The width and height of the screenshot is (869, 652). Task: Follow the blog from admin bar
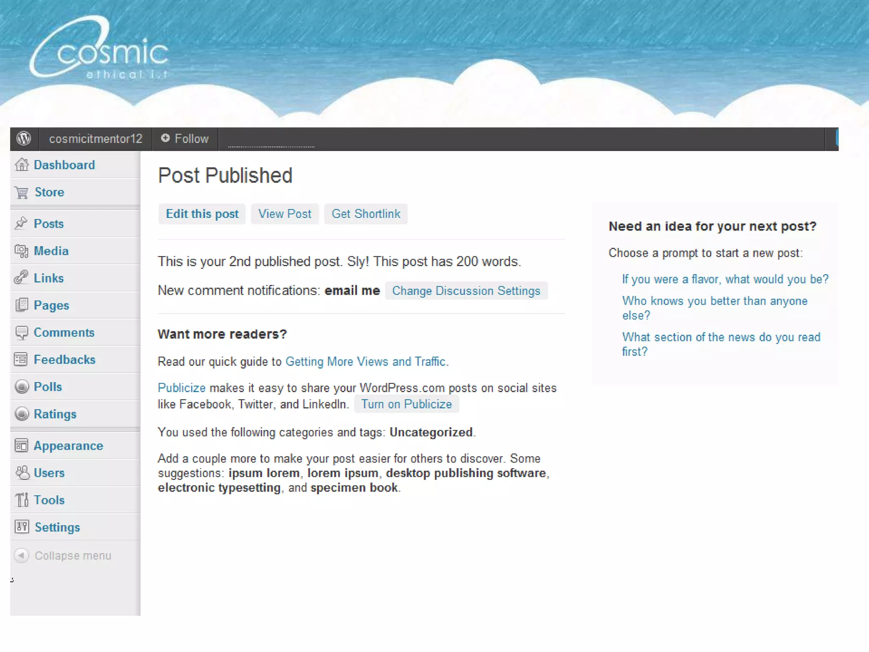pos(185,139)
